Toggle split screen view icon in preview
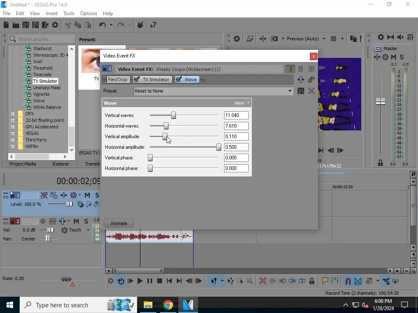The image size is (418, 313). tap(274, 39)
